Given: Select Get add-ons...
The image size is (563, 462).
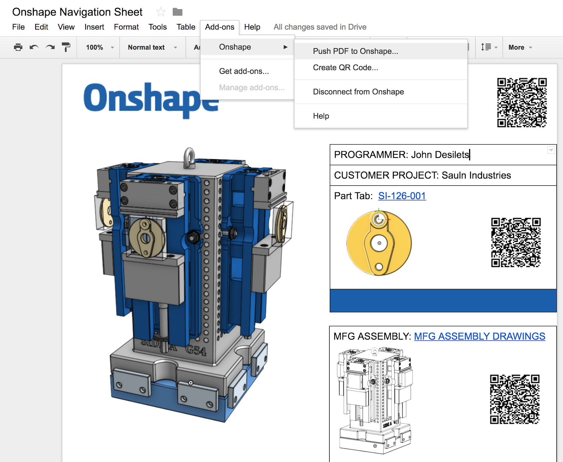Looking at the screenshot, I should point(247,71).
